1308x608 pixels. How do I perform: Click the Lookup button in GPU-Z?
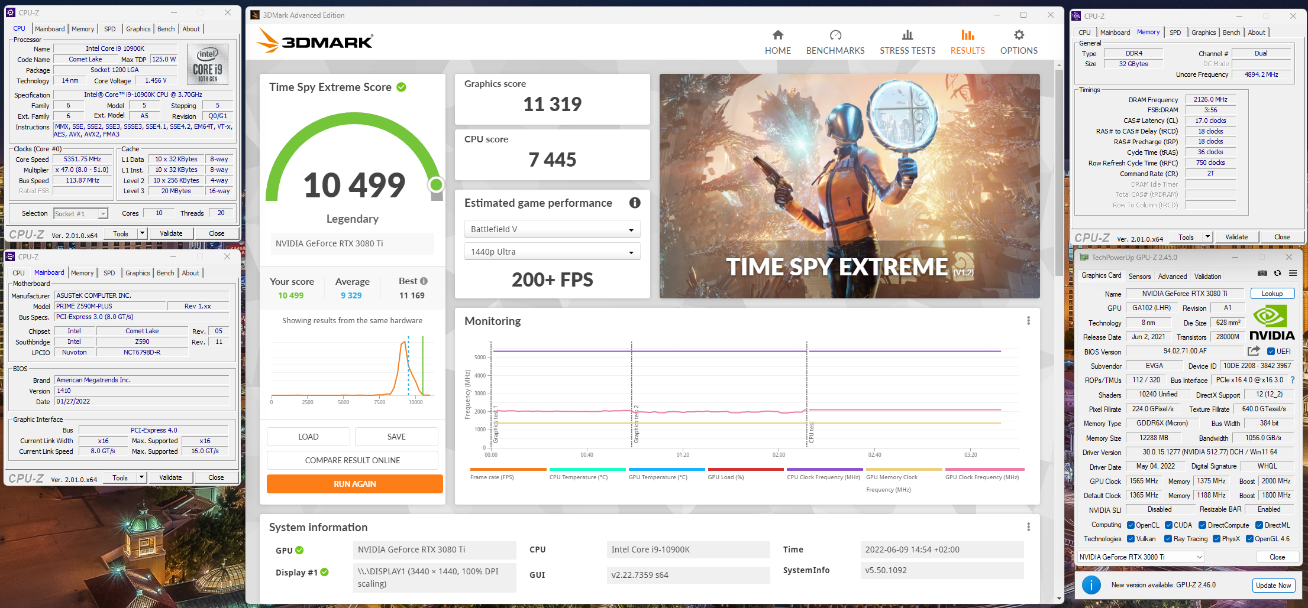point(1272,294)
